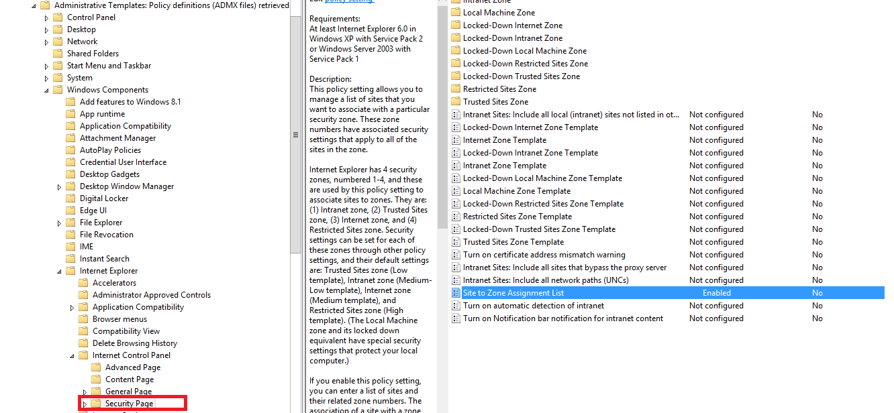Image resolution: width=894 pixels, height=413 pixels.
Task: Click the Digital Locker folder icon
Action: (70, 198)
